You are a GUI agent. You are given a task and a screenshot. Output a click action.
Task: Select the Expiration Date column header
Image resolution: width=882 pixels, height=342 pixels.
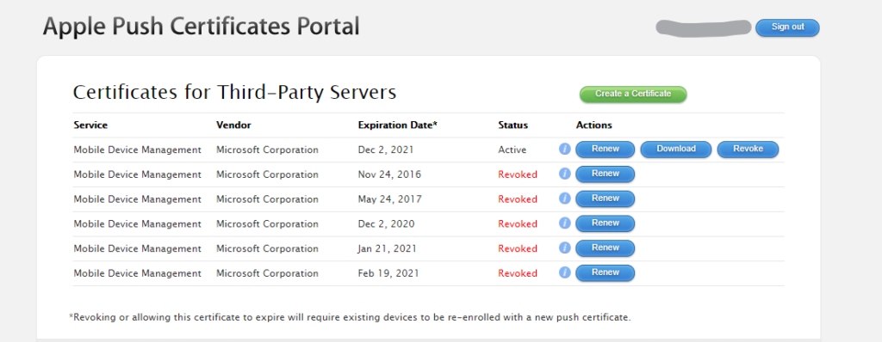coord(397,125)
